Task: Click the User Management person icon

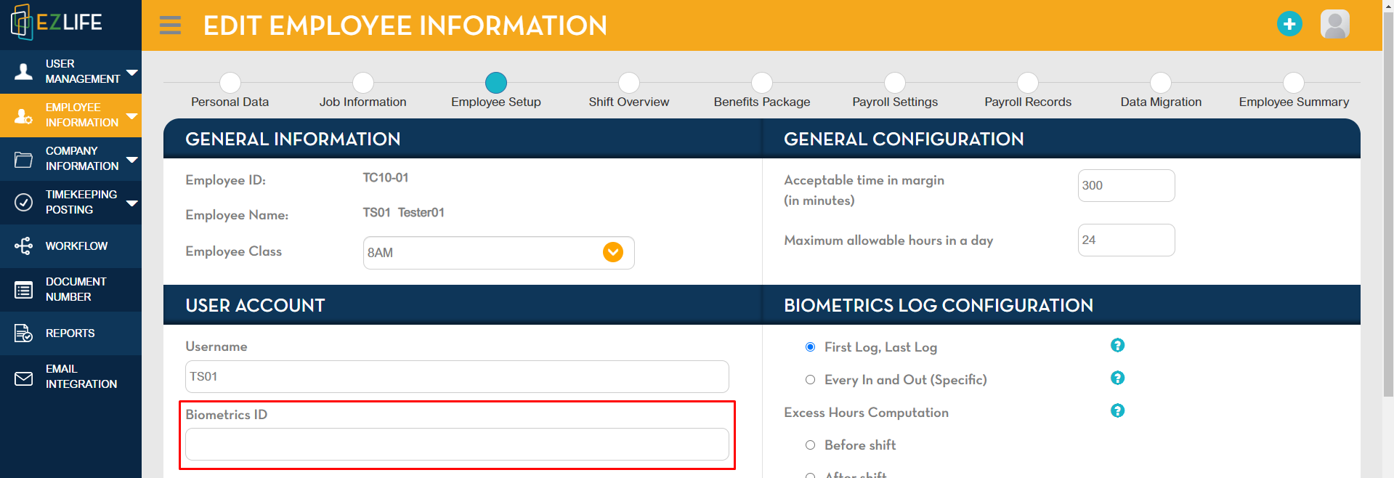Action: (x=24, y=71)
